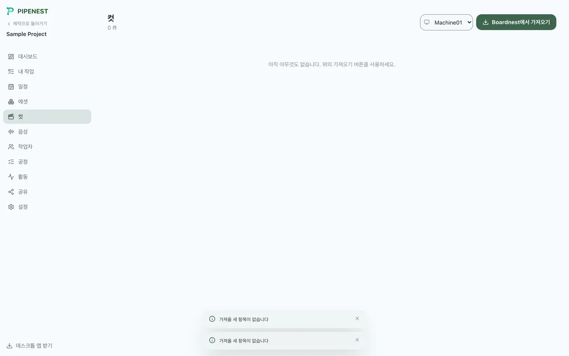The width and height of the screenshot is (569, 356).
Task: Open the 에셋 cubes icon
Action: click(11, 102)
